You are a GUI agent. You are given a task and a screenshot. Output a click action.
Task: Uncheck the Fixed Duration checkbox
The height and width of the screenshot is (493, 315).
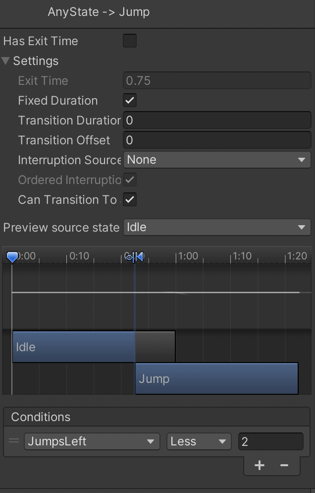(130, 100)
